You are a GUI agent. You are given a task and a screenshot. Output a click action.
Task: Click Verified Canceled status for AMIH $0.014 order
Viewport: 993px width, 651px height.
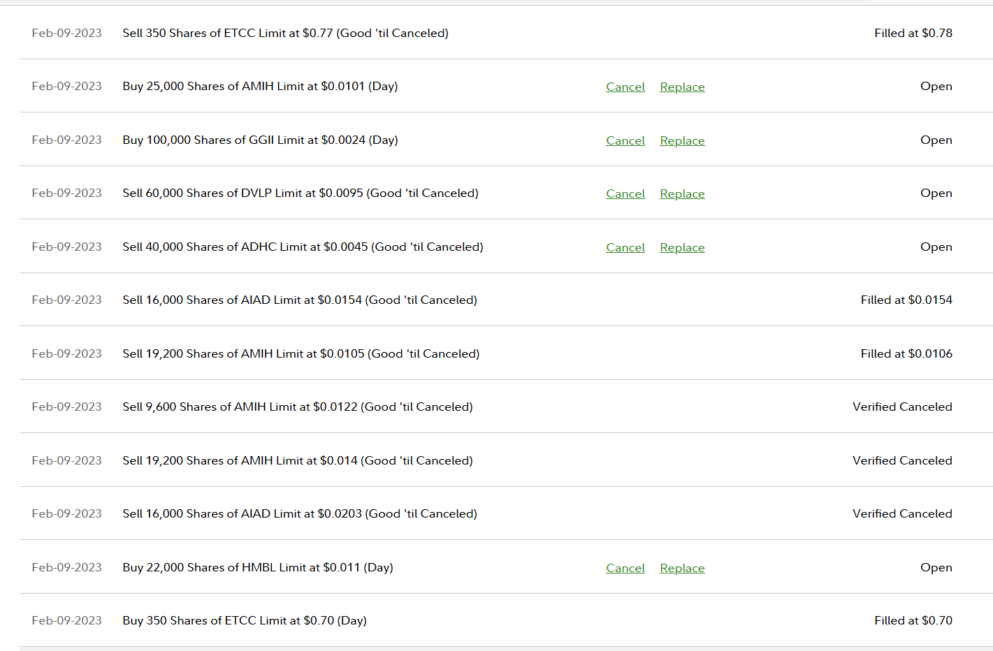(901, 460)
